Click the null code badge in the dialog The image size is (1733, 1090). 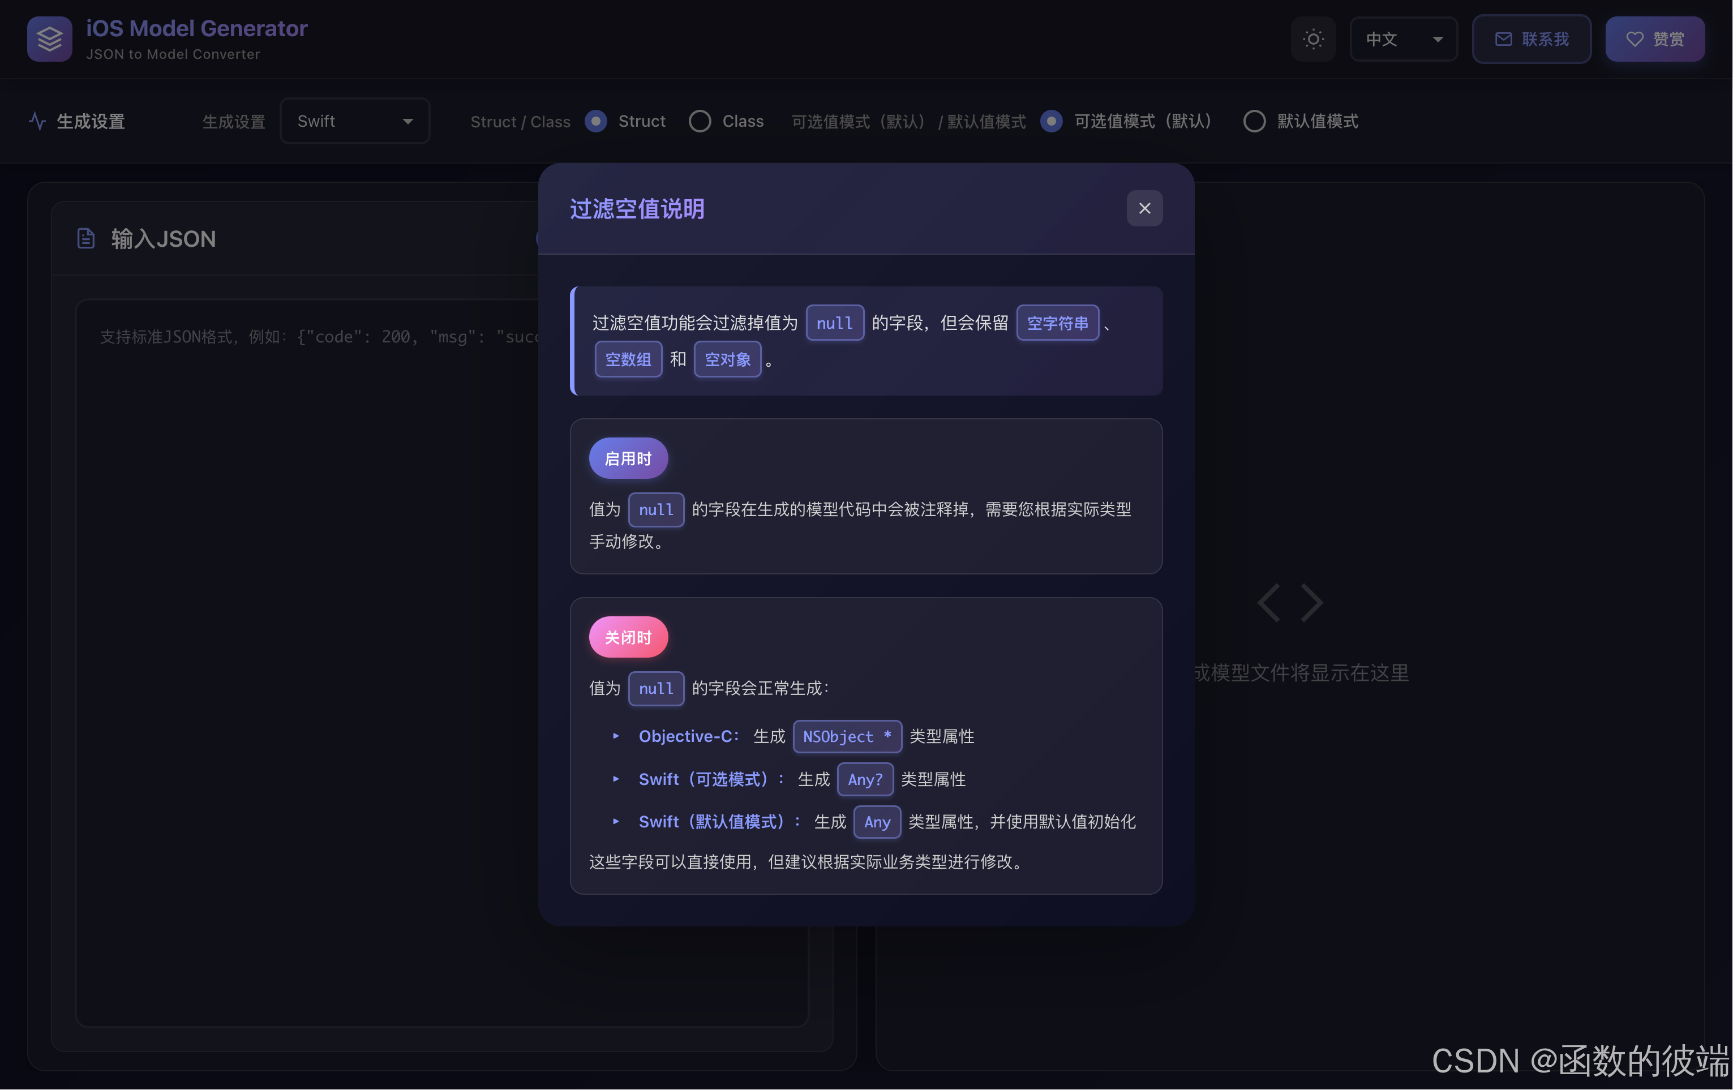click(x=834, y=323)
